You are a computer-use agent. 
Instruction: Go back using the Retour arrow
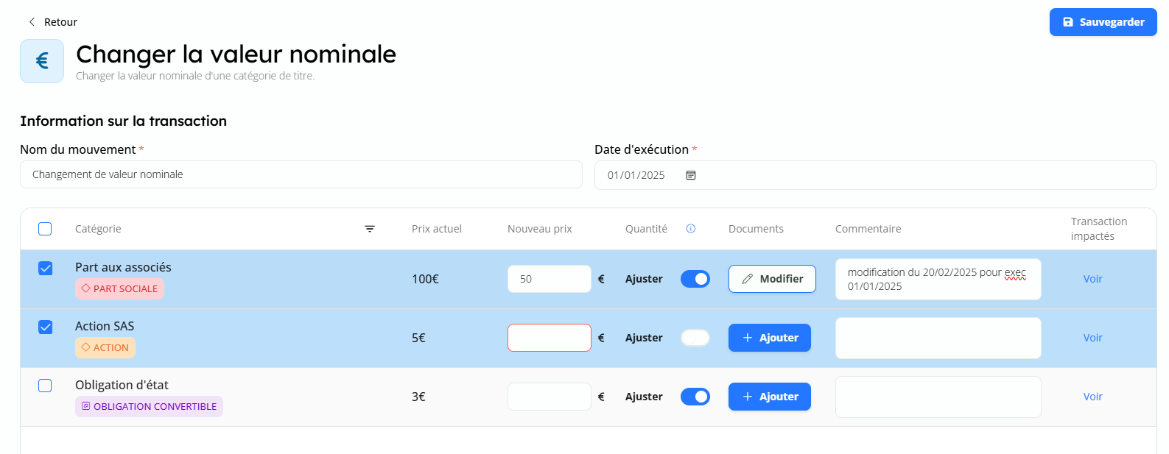point(32,22)
